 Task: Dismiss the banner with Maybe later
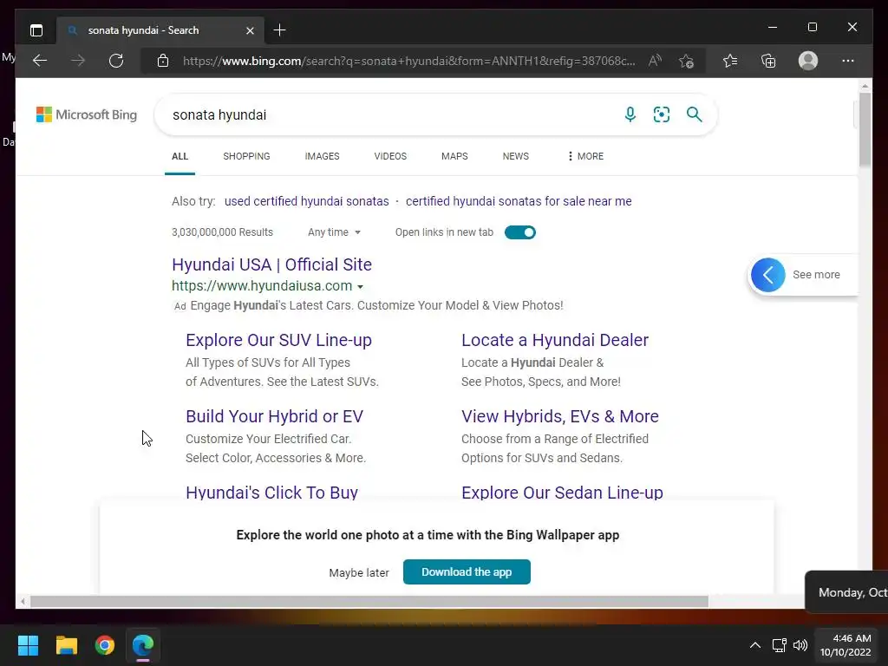(x=359, y=573)
